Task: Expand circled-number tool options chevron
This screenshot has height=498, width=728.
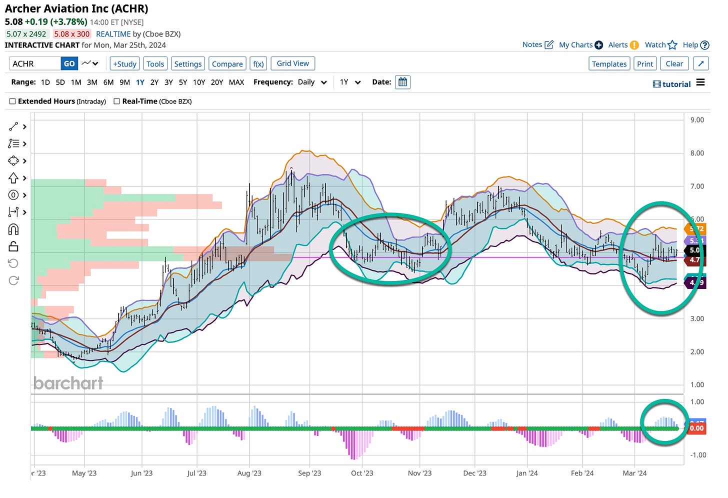Action: click(x=24, y=195)
